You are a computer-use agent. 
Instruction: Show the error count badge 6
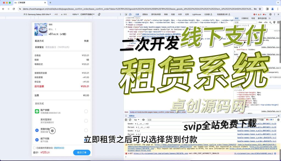(x=255, y=14)
